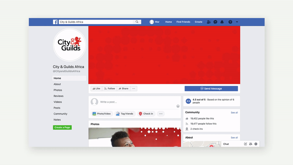The image size is (293, 165).
Task: Click Find Friends in the top bar
Action: click(x=183, y=22)
